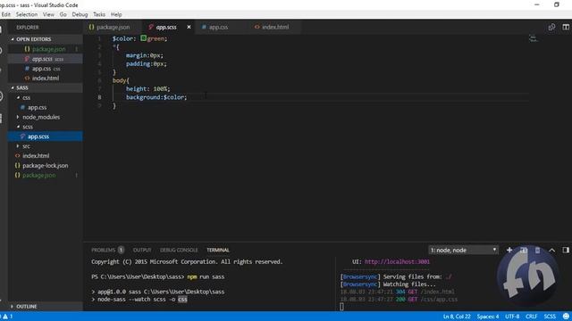Change encoding via UTF-8 status item
Viewport: 572px width, 321px height.
point(512,317)
